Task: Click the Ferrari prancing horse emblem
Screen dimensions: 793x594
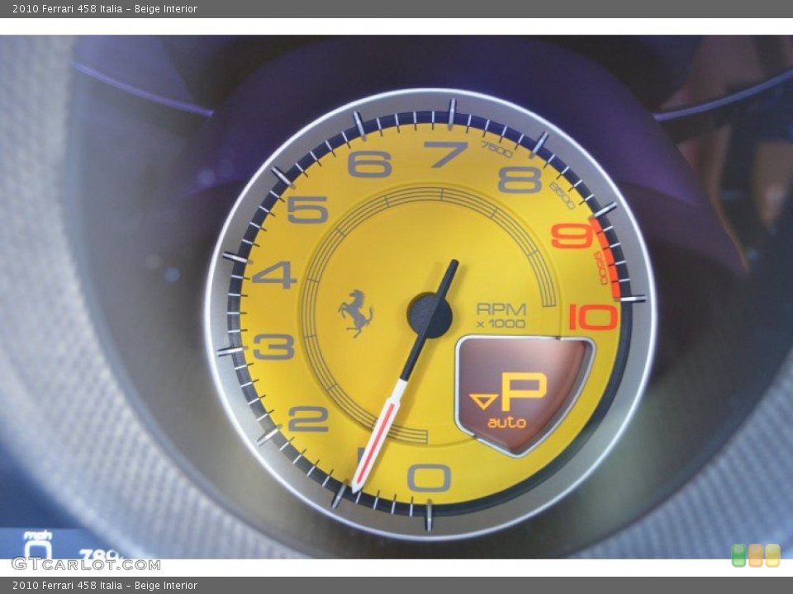Action: tap(356, 313)
